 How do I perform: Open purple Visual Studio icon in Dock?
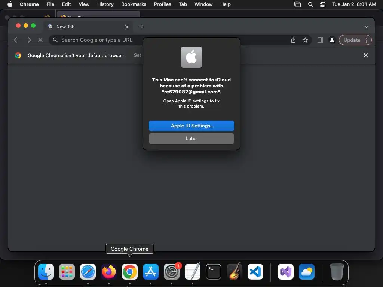click(x=286, y=272)
